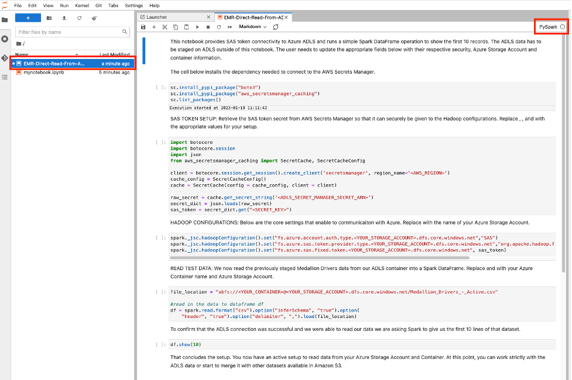Upload files using the upload icon
The height and width of the screenshot is (380, 572).
click(x=64, y=18)
